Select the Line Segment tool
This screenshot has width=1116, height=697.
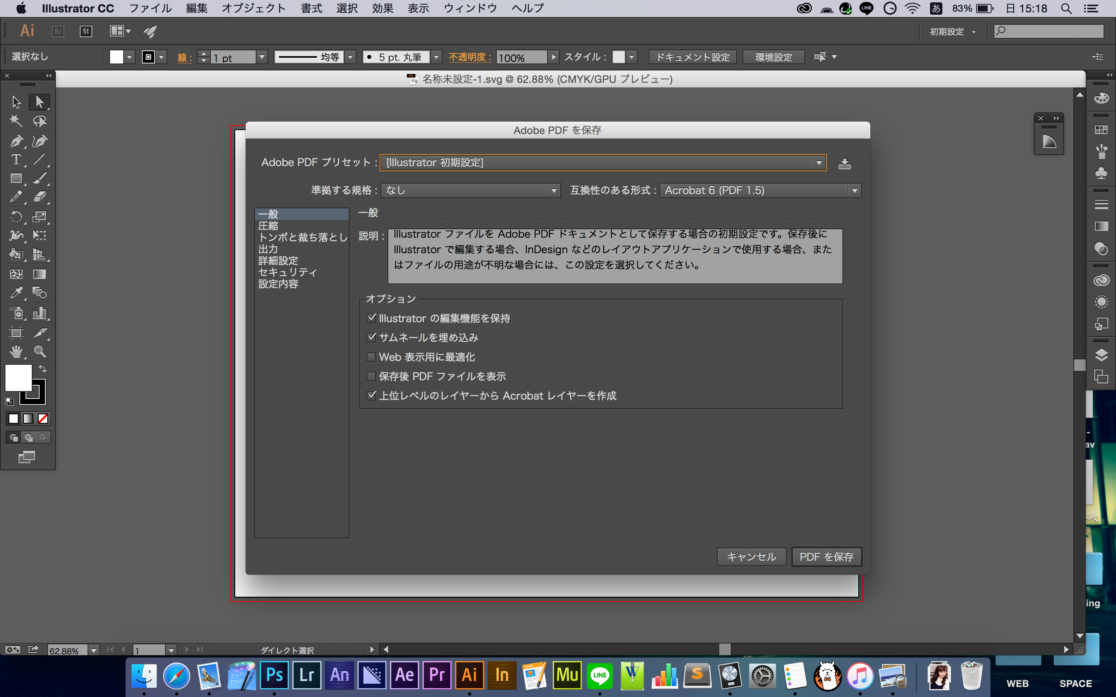click(x=40, y=160)
